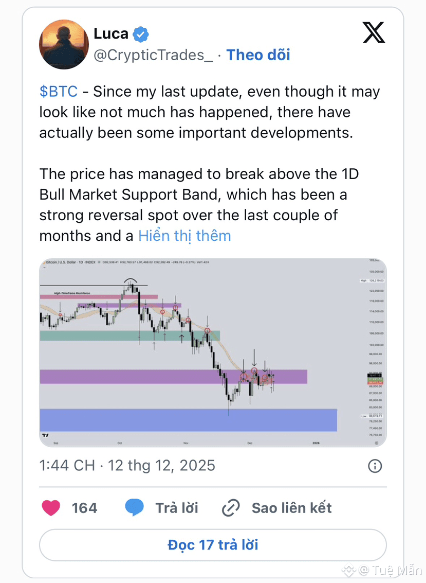Open the tweet info circle icon
This screenshot has width=426, height=583.
click(x=375, y=466)
